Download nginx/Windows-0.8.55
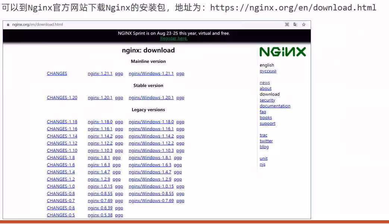 pos(151,194)
